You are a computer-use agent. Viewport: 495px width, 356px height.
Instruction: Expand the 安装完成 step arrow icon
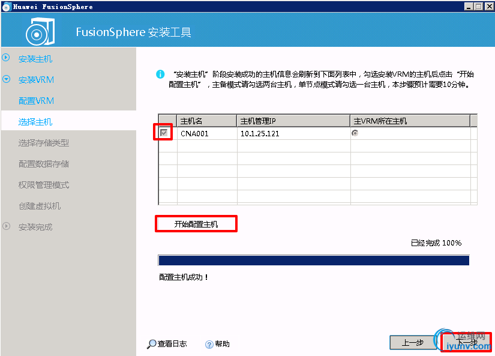(6, 226)
